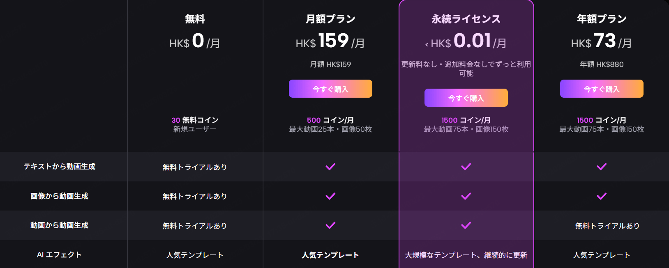Click the checkmark for 画像から動画生成 under 年額プラン
The height and width of the screenshot is (268, 669).
[602, 196]
